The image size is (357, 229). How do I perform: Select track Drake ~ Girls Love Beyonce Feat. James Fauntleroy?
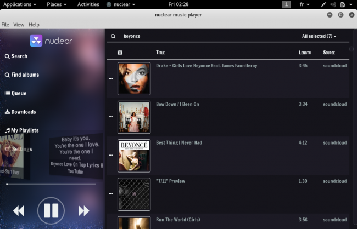[207, 66]
